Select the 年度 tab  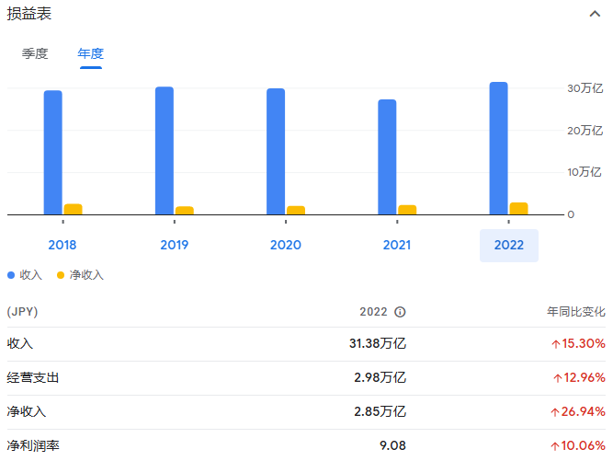(x=91, y=53)
